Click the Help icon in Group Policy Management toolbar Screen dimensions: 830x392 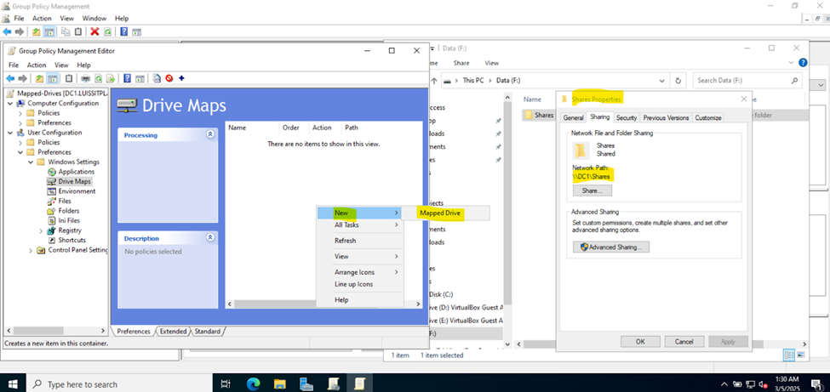coord(123,31)
